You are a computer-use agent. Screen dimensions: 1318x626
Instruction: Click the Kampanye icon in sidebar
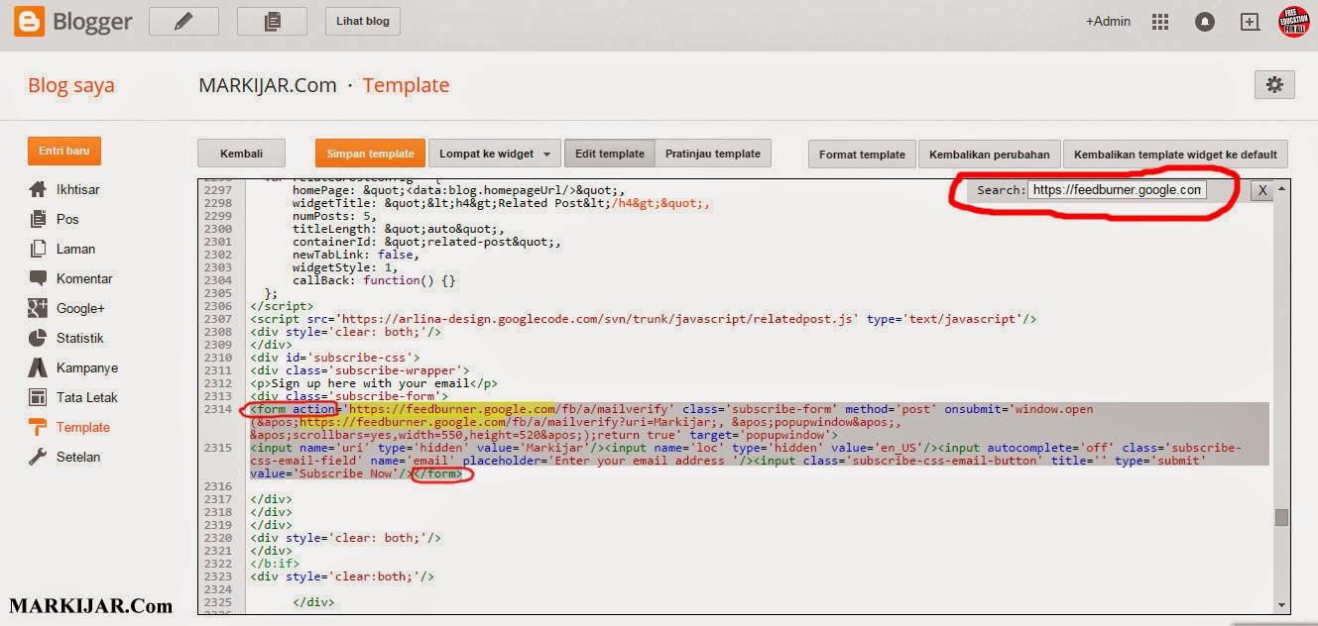click(38, 367)
